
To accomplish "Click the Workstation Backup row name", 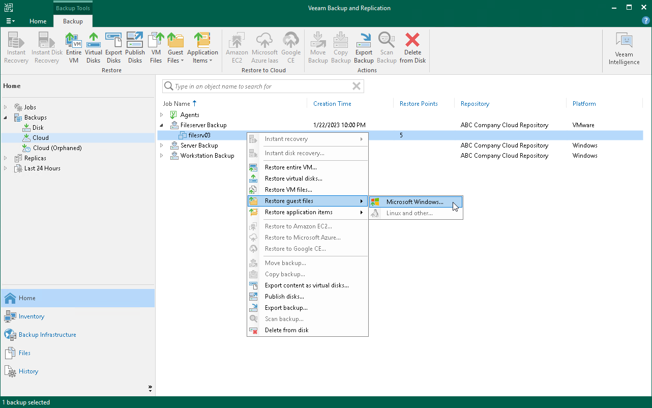I will pos(208,156).
